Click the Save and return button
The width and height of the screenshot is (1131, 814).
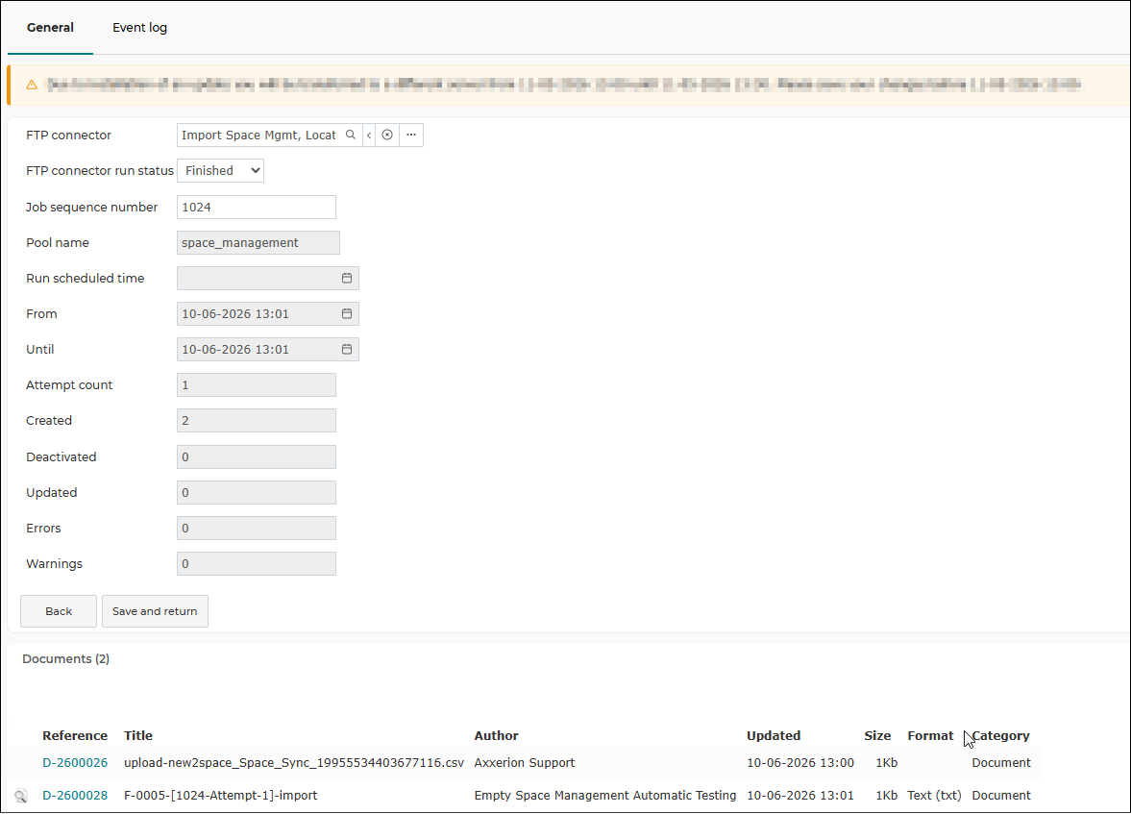(x=155, y=611)
